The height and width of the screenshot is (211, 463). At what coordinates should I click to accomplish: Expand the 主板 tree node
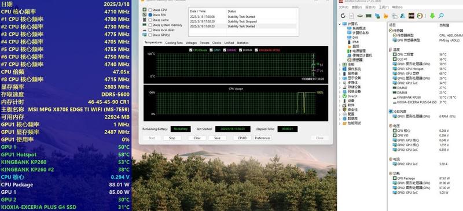(x=340, y=64)
